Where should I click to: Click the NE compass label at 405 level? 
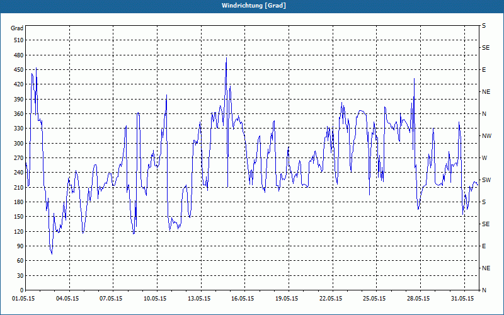click(486, 92)
